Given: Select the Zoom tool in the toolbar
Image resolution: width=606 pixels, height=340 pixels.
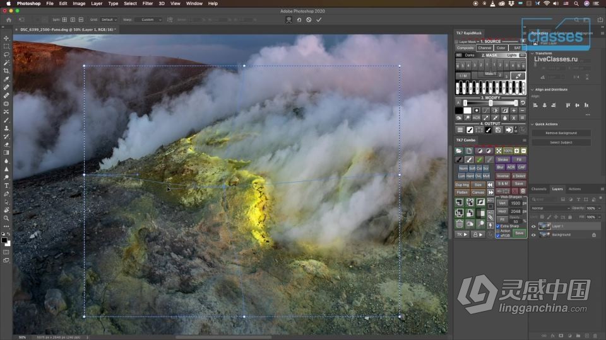Looking at the screenshot, I should tap(6, 218).
